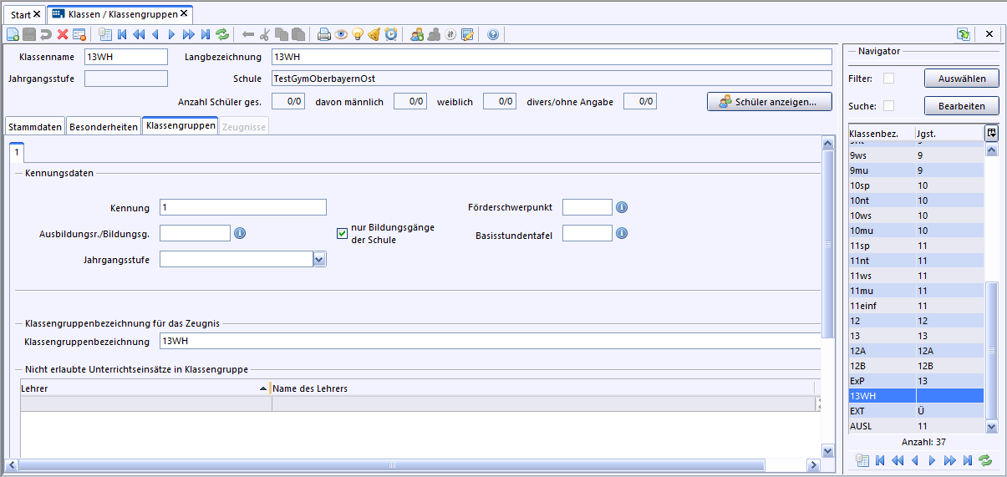Click the Langbezeichnung input field
The image size is (1007, 477).
coord(552,57)
